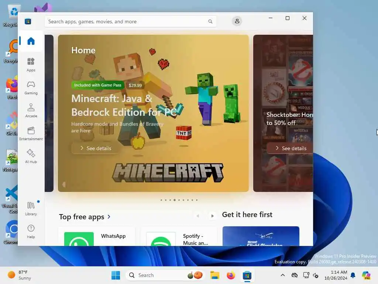Viewport: 378px width, 284px height.
Task: Click the cloud sync tray icon
Action: click(x=294, y=275)
